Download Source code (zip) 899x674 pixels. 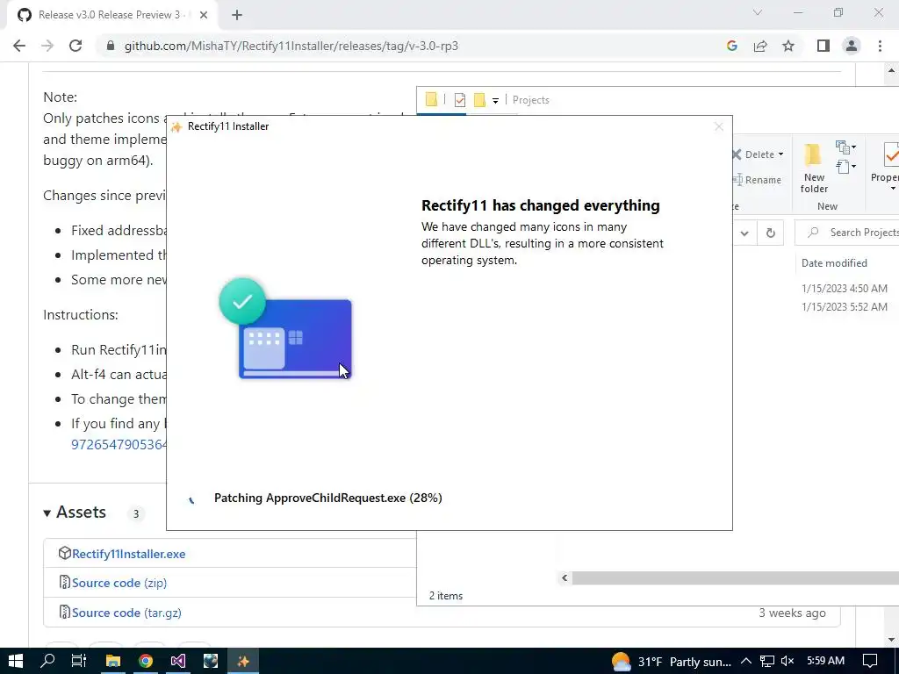tap(119, 583)
